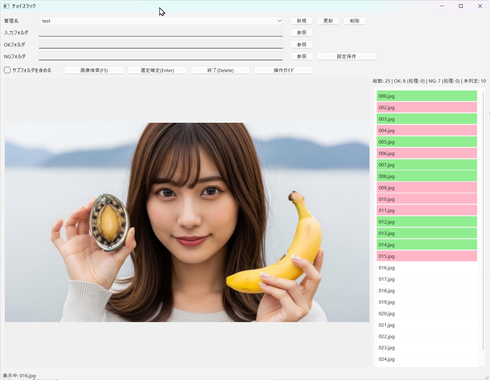The height and width of the screenshot is (380, 490).
Task: Click the 終了(Delete) button
Action: coord(220,70)
